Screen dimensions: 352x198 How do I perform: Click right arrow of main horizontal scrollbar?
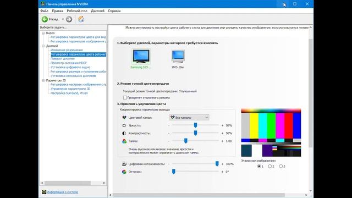click(x=306, y=195)
